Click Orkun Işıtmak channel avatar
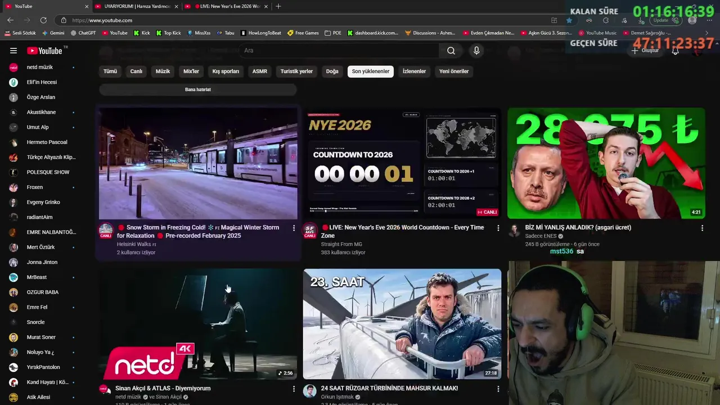The width and height of the screenshot is (720, 405). point(310,391)
